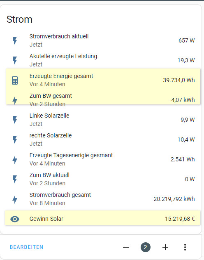The image size is (204, 260).
Task: Move card up with the plus button
Action: coord(165,247)
